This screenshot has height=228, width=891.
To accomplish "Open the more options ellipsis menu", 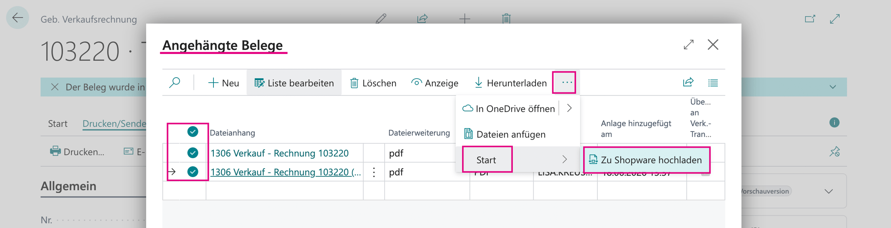I will [x=567, y=83].
